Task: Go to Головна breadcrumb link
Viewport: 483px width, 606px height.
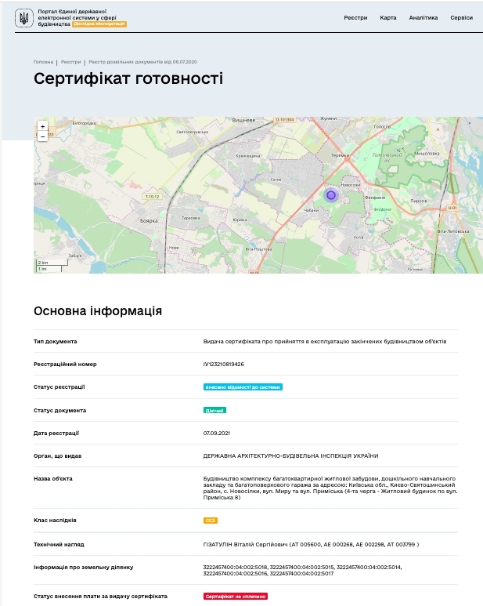Action: point(43,62)
